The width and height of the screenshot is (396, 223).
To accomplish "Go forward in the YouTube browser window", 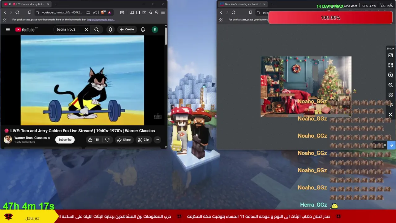I will coord(11,12).
